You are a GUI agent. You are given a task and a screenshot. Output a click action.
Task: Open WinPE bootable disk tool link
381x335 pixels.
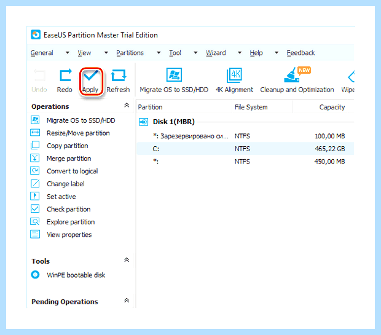click(76, 275)
